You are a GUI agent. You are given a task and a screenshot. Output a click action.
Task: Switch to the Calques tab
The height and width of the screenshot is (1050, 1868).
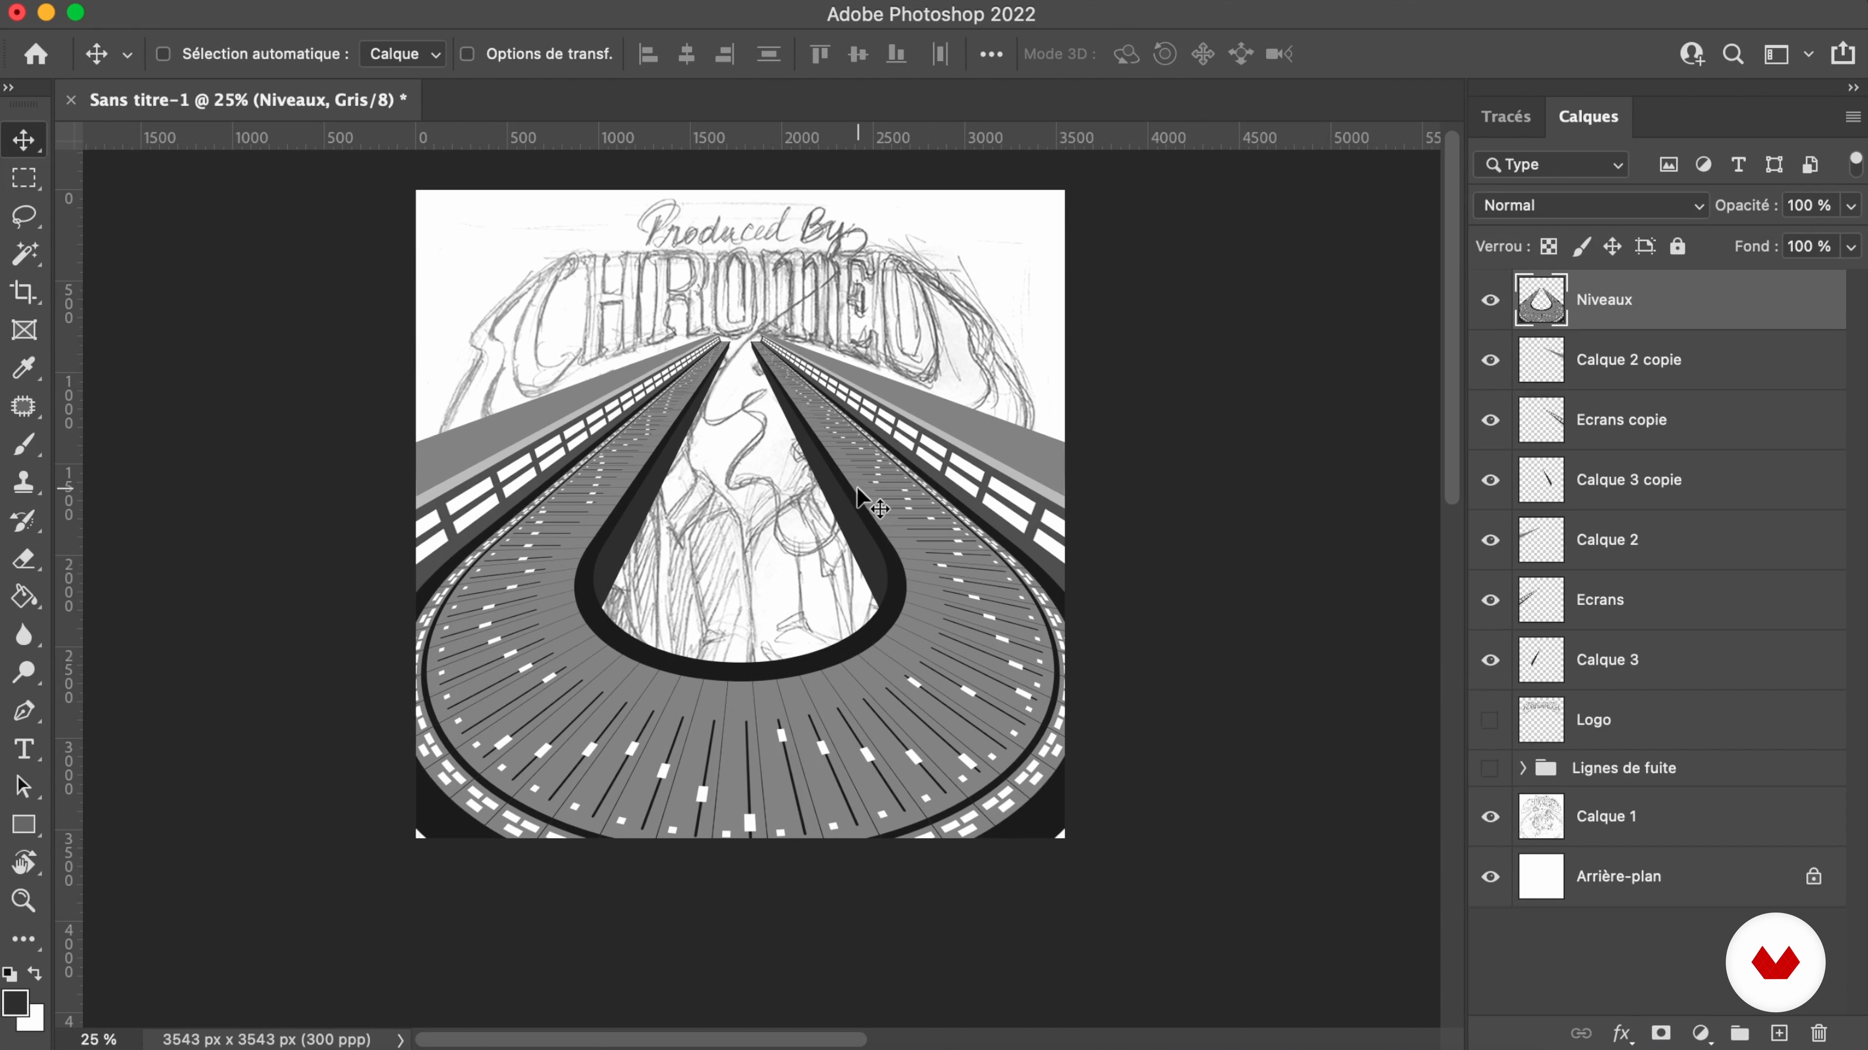(1588, 116)
